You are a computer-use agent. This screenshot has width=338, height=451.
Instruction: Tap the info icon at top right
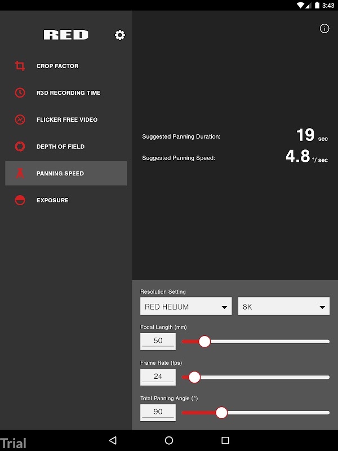click(x=324, y=29)
